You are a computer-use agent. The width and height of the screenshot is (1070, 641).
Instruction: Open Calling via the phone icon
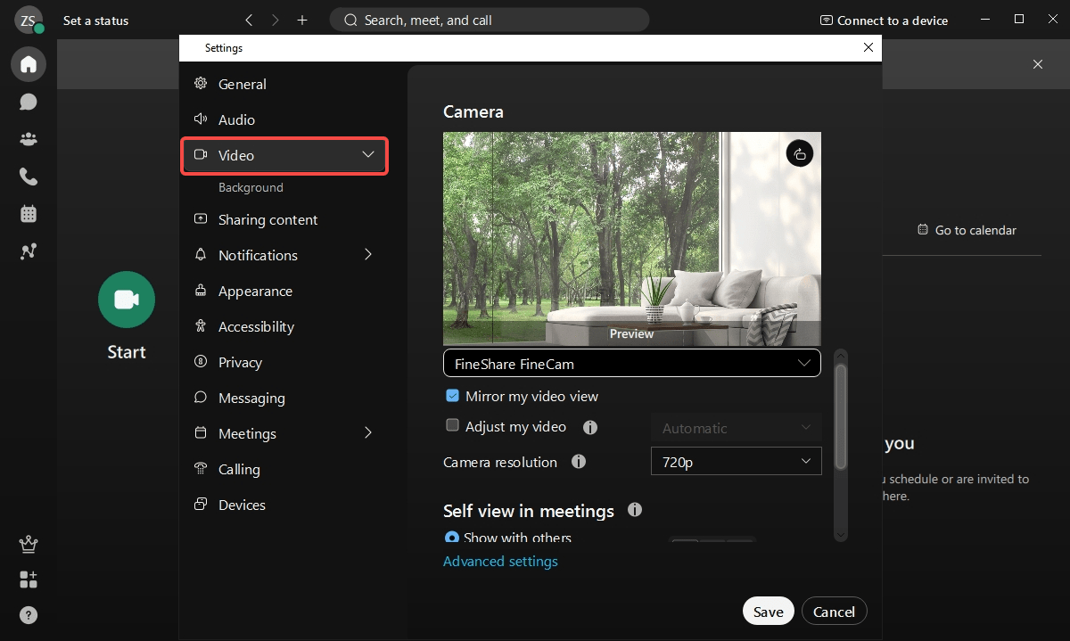coord(28,176)
